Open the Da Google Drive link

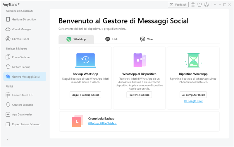tap(193, 101)
